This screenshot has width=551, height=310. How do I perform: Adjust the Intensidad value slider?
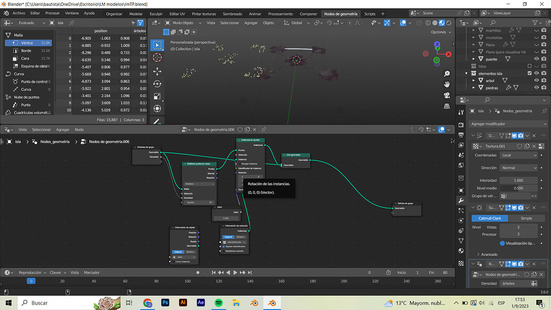pyautogui.click(x=519, y=181)
